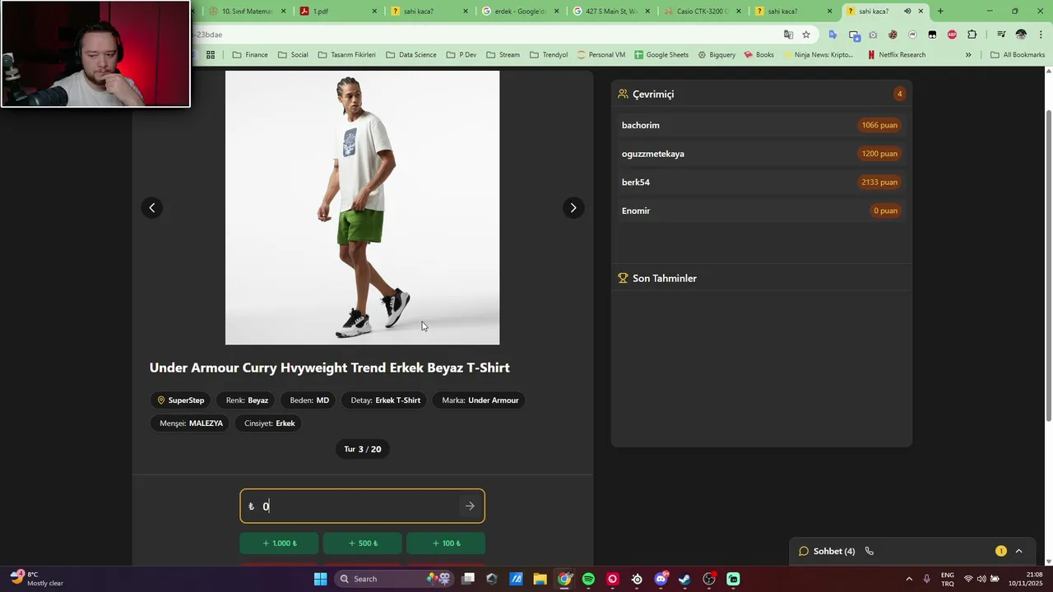Click the product photo thumbnail
Image resolution: width=1053 pixels, height=592 pixels.
click(x=362, y=207)
